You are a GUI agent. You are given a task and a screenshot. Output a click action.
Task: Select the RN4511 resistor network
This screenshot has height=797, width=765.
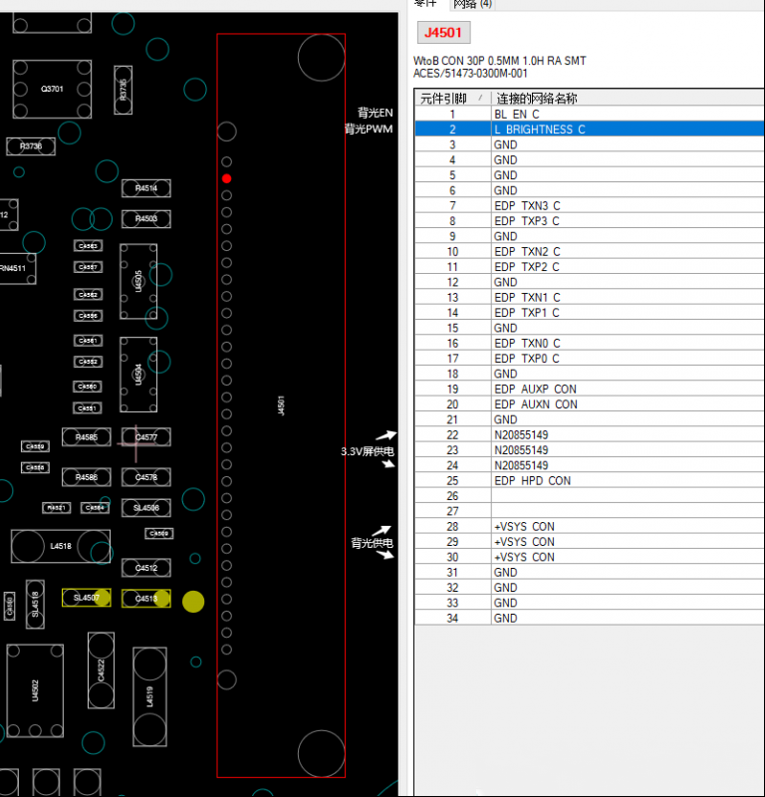pos(16,268)
